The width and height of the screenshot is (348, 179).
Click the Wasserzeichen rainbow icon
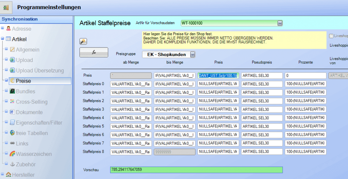point(12,154)
